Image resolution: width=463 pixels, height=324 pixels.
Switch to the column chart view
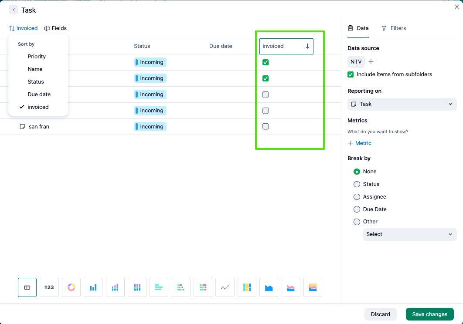click(93, 287)
